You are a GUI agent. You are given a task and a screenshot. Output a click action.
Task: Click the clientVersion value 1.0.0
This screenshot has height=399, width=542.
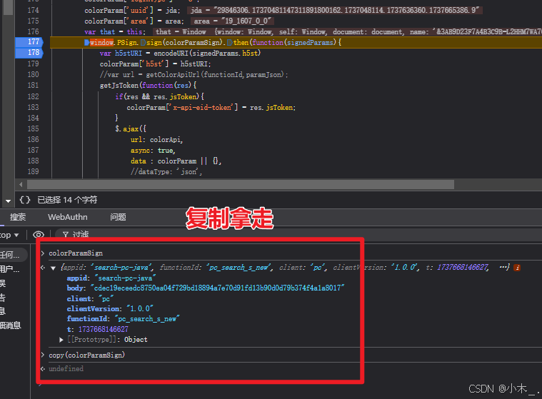tap(140, 308)
